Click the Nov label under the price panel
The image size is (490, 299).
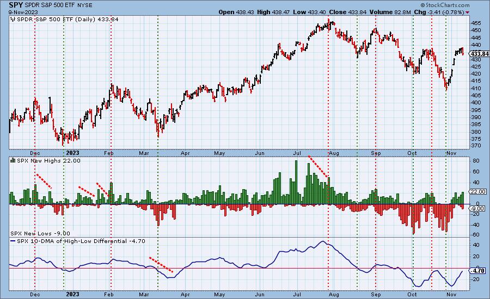tap(451, 153)
